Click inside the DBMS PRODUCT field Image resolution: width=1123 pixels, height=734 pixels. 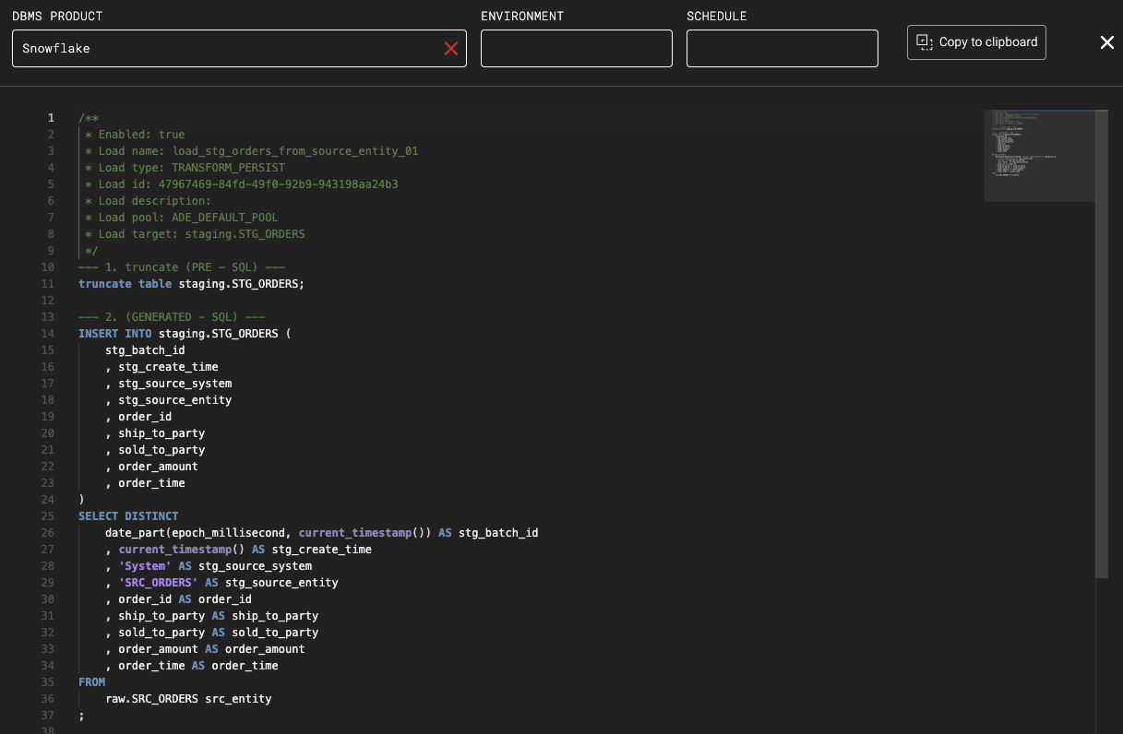coord(185,48)
